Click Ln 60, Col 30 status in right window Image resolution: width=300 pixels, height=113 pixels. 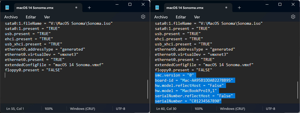[166, 109]
